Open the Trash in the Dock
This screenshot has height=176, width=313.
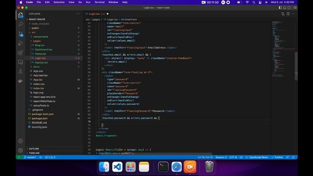pos(209,167)
